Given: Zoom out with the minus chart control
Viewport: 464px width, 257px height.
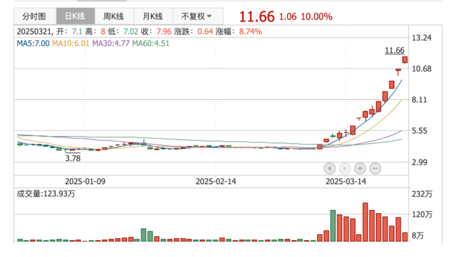Looking at the screenshot, I should [x=375, y=169].
